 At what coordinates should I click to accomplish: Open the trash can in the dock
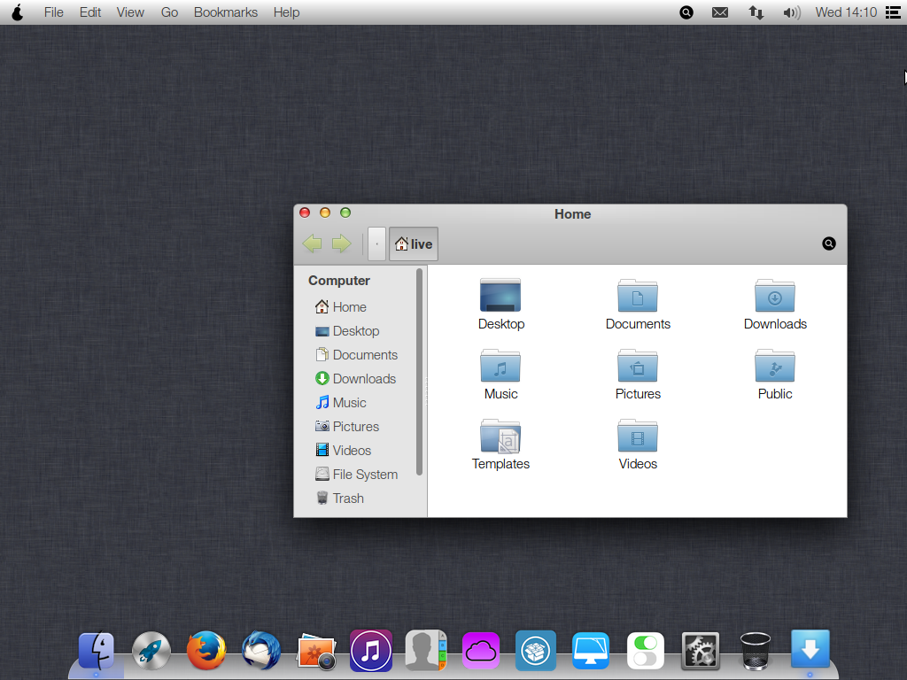tap(755, 651)
